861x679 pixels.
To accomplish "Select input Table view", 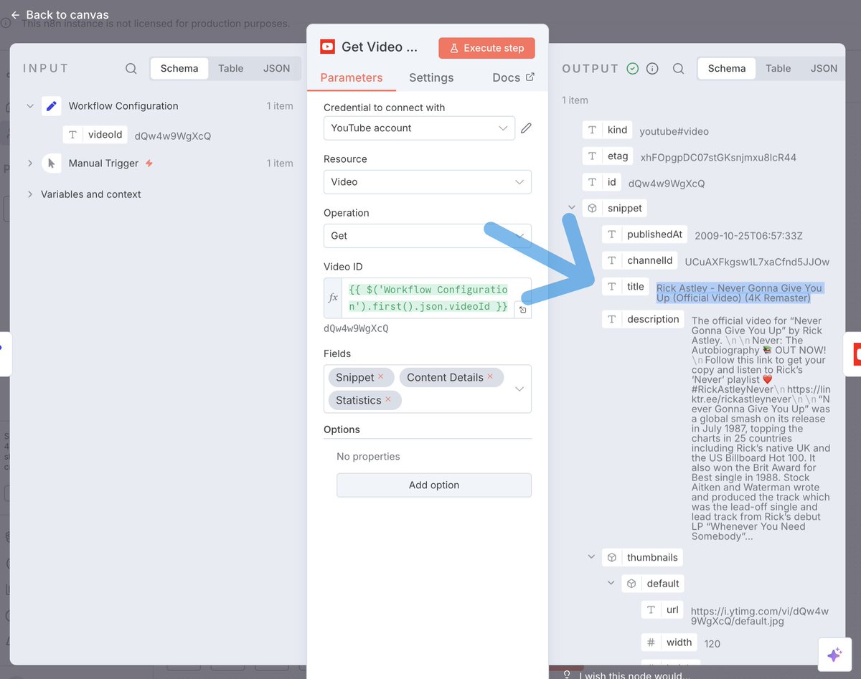I will coord(231,69).
